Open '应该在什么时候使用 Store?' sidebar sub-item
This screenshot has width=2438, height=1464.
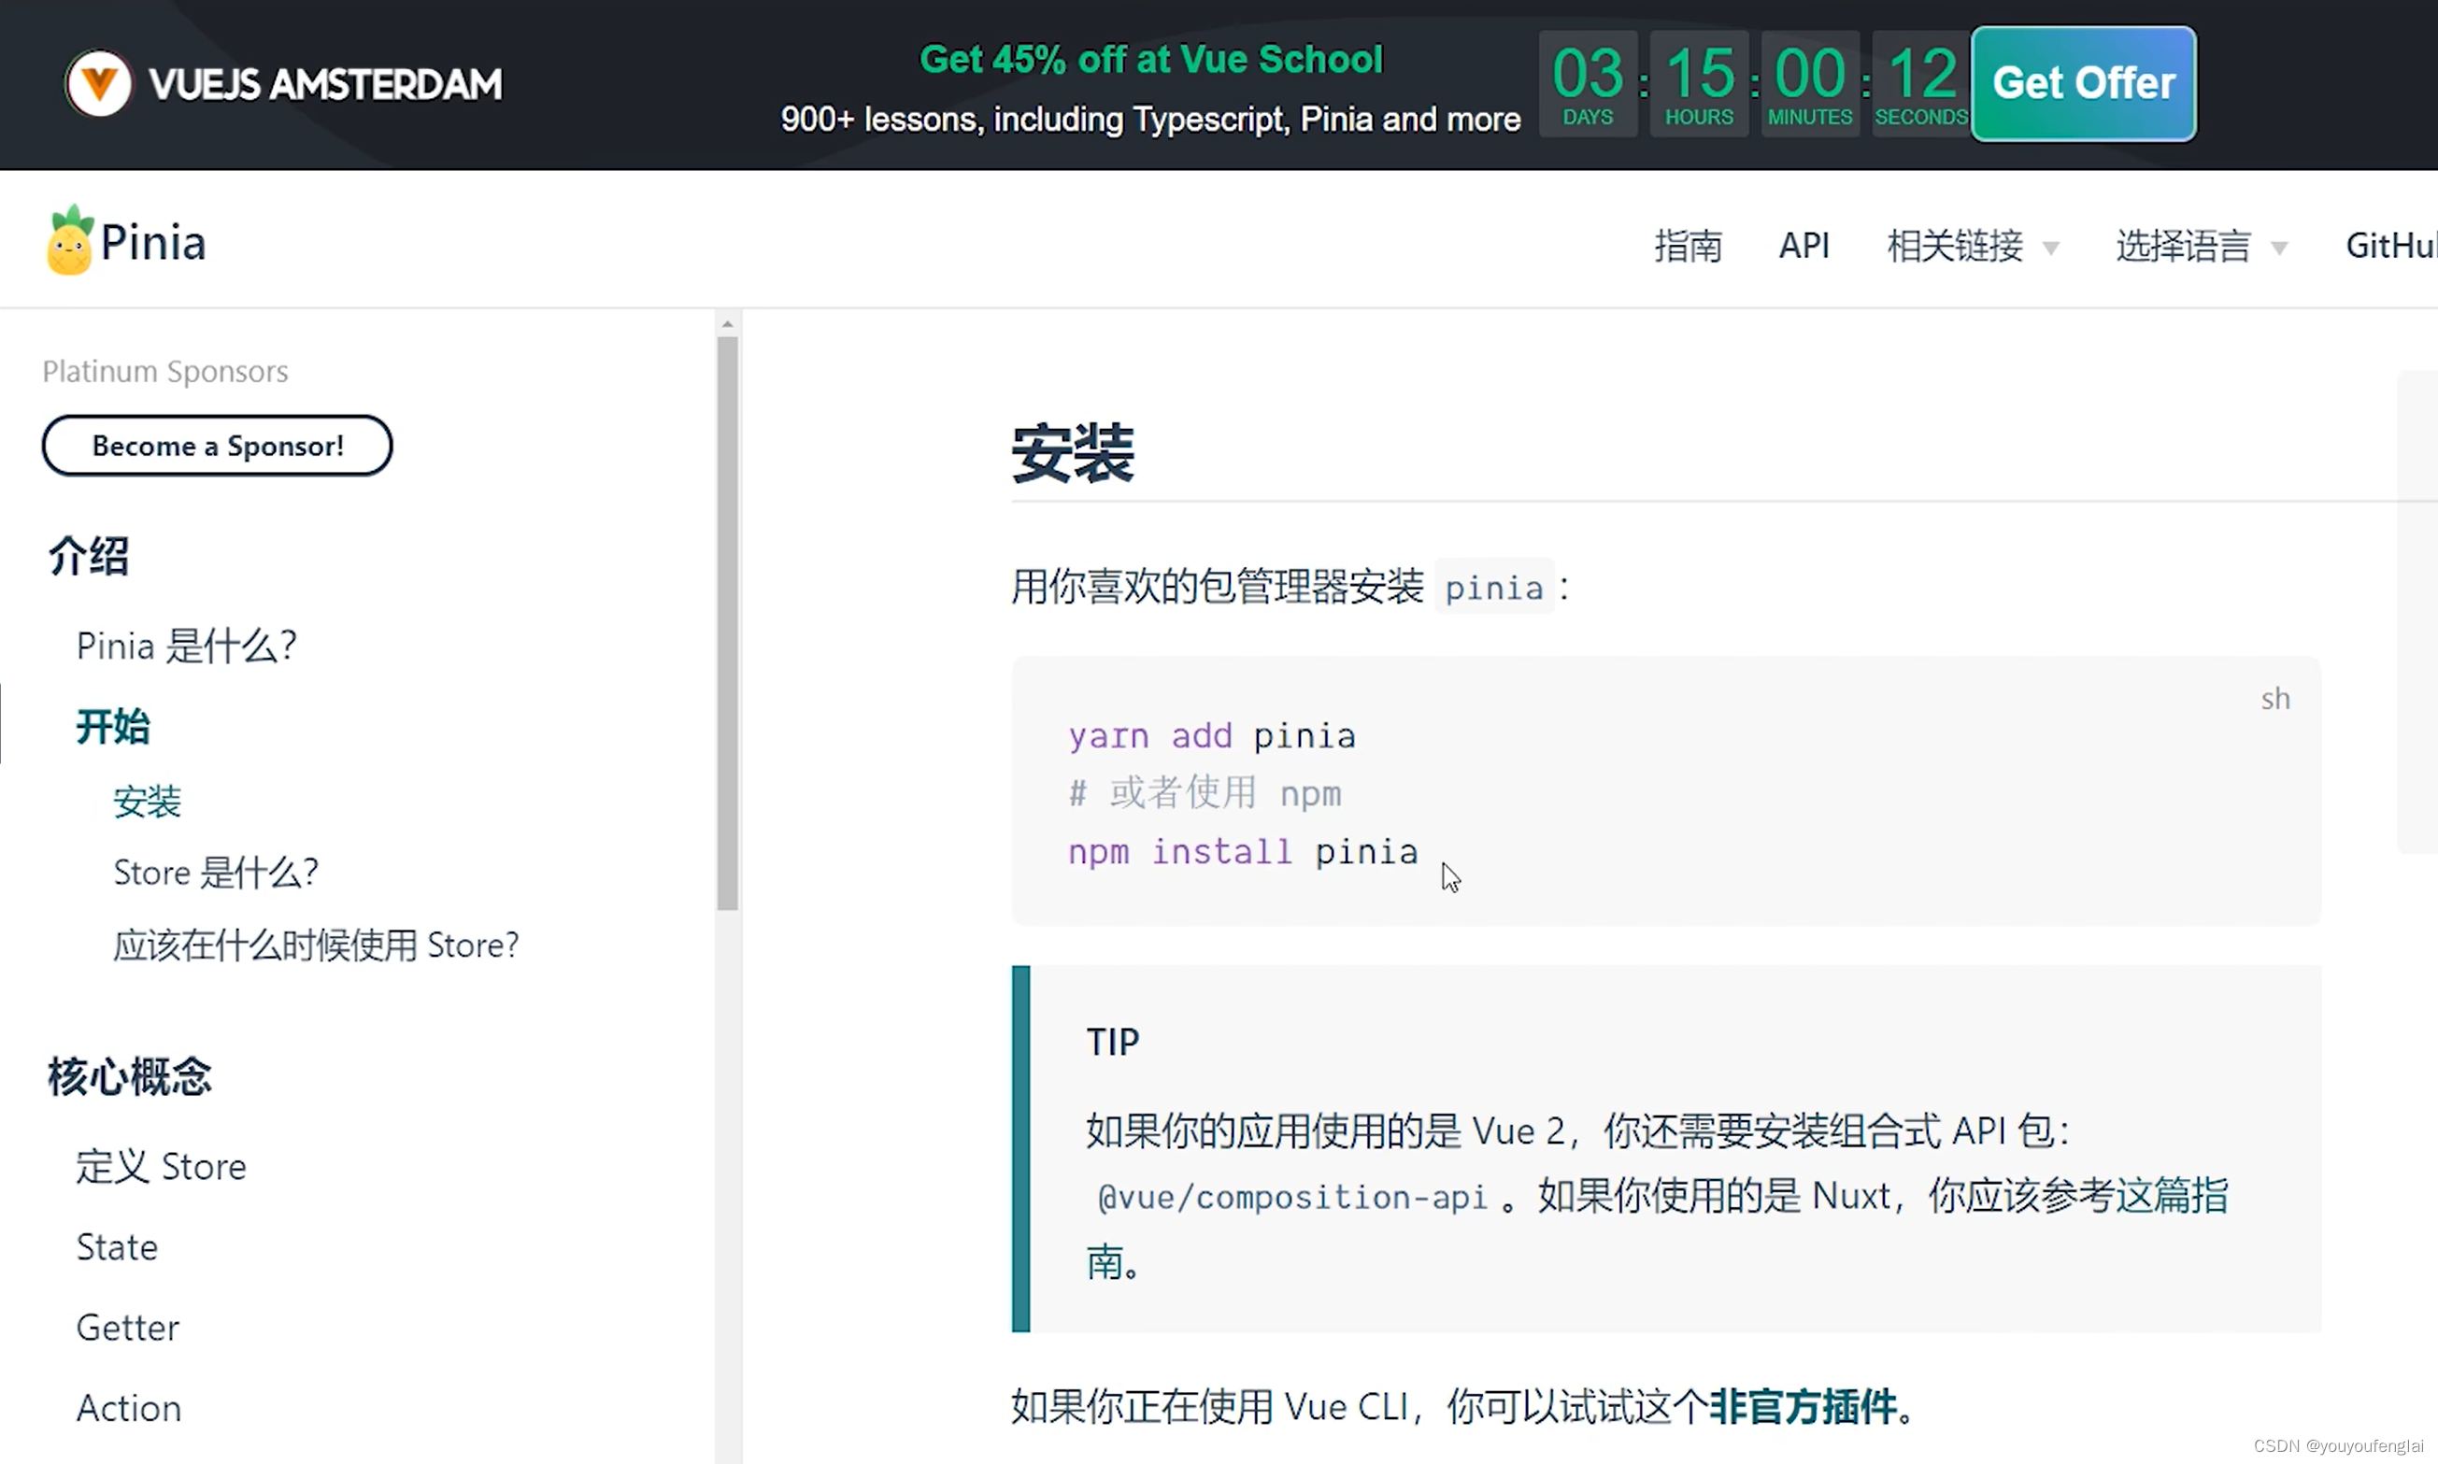[316, 945]
